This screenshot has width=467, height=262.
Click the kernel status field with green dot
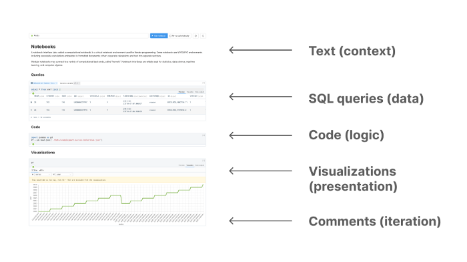click(89, 36)
